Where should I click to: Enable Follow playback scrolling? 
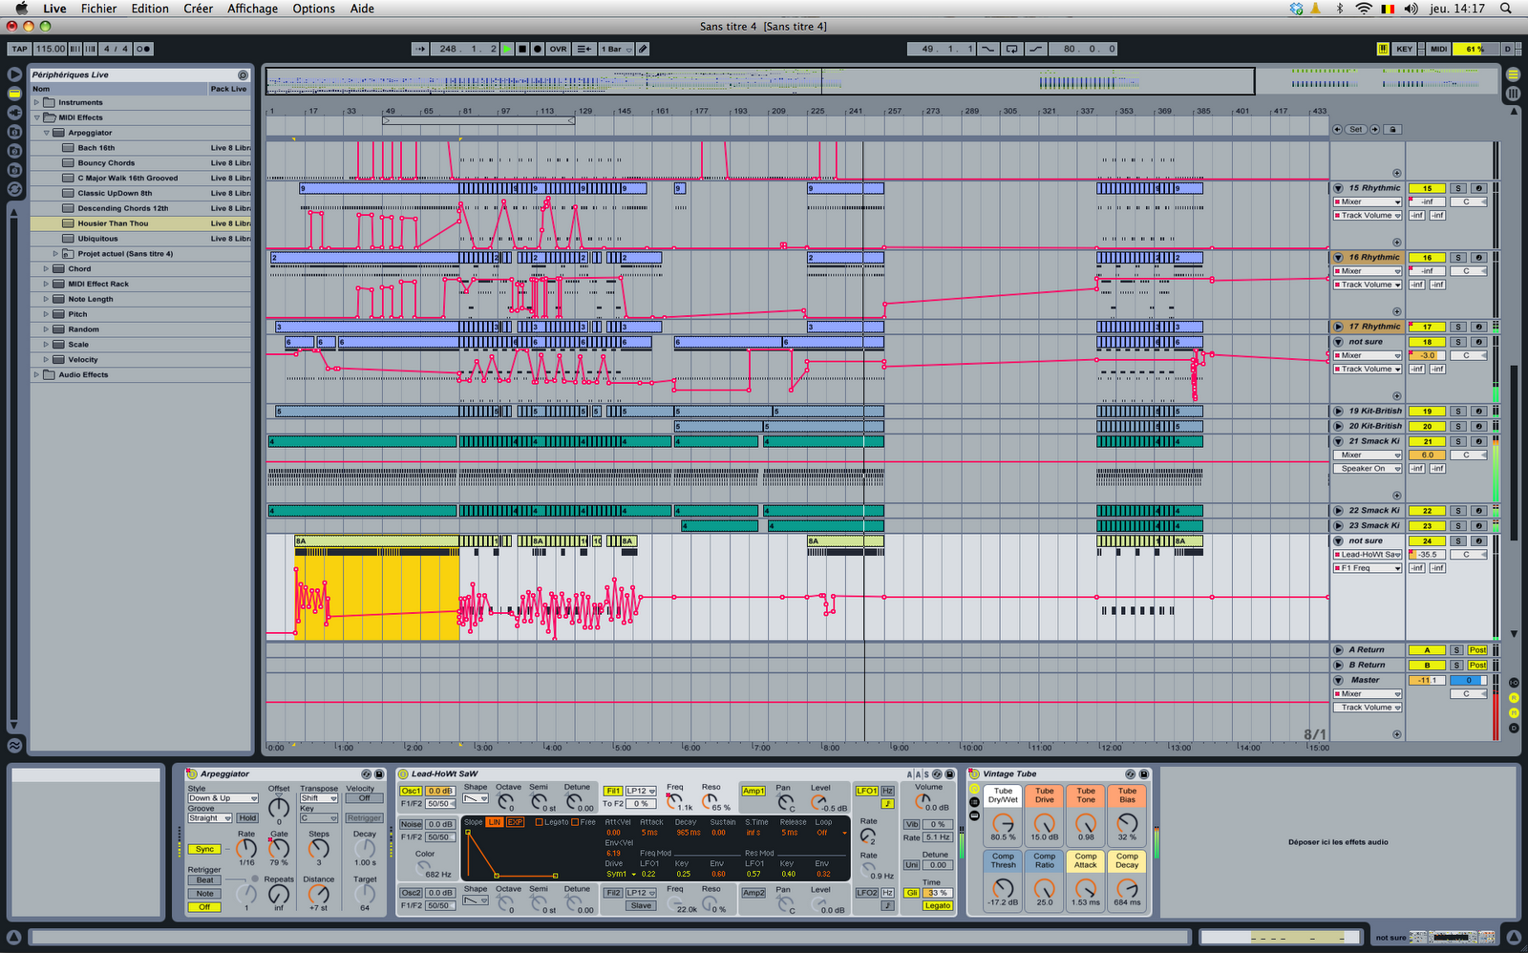pyautogui.click(x=419, y=49)
